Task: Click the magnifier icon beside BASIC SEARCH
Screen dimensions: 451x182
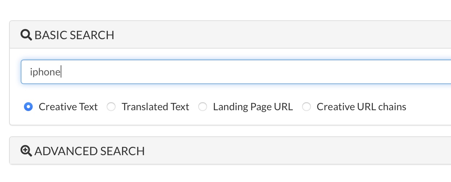Action: click(x=27, y=35)
